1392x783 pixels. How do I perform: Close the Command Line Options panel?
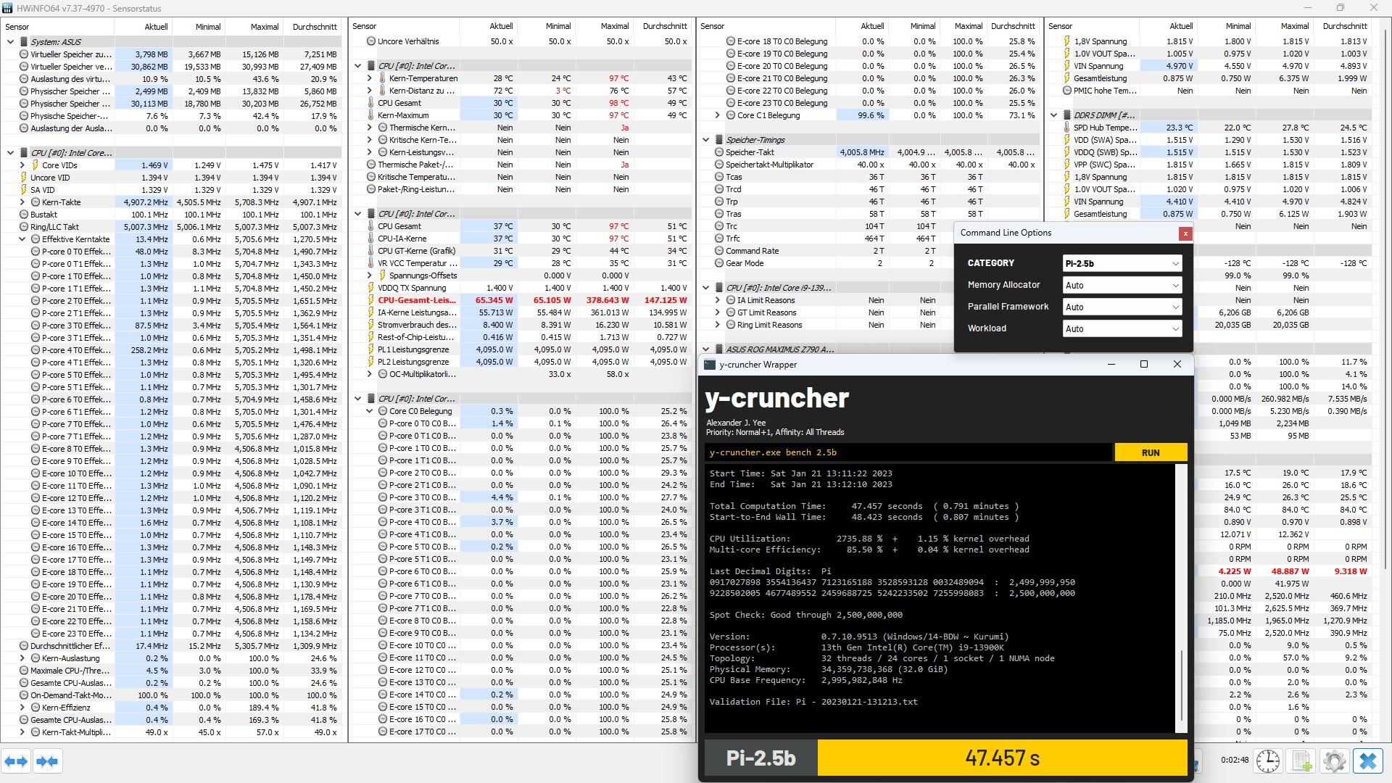(1185, 233)
